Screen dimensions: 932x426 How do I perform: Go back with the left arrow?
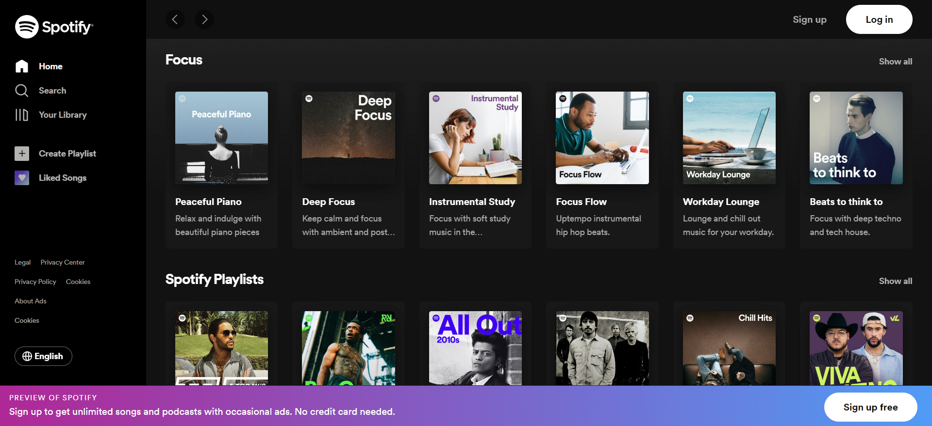coord(175,19)
